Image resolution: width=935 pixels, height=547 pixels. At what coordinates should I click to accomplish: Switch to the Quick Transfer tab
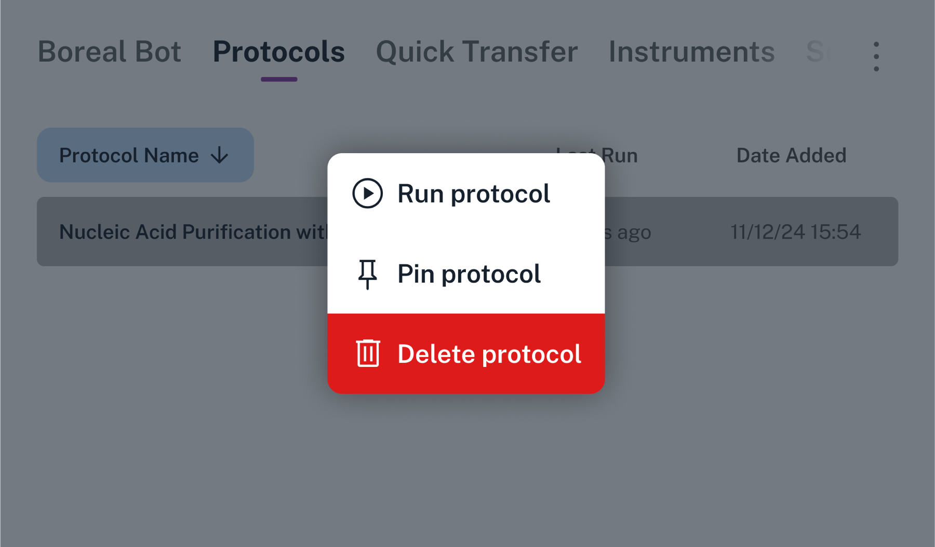(x=476, y=52)
